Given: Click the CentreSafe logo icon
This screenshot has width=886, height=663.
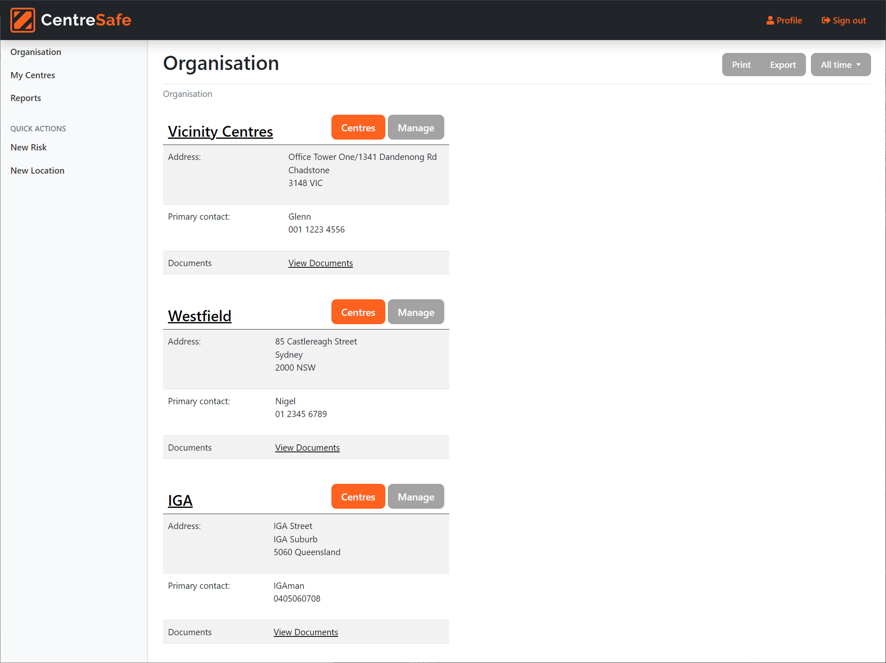Looking at the screenshot, I should click(x=22, y=20).
